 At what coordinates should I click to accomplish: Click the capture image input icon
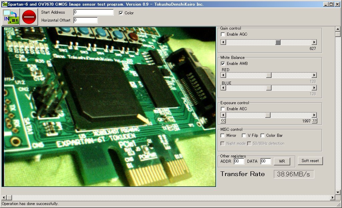point(11,17)
